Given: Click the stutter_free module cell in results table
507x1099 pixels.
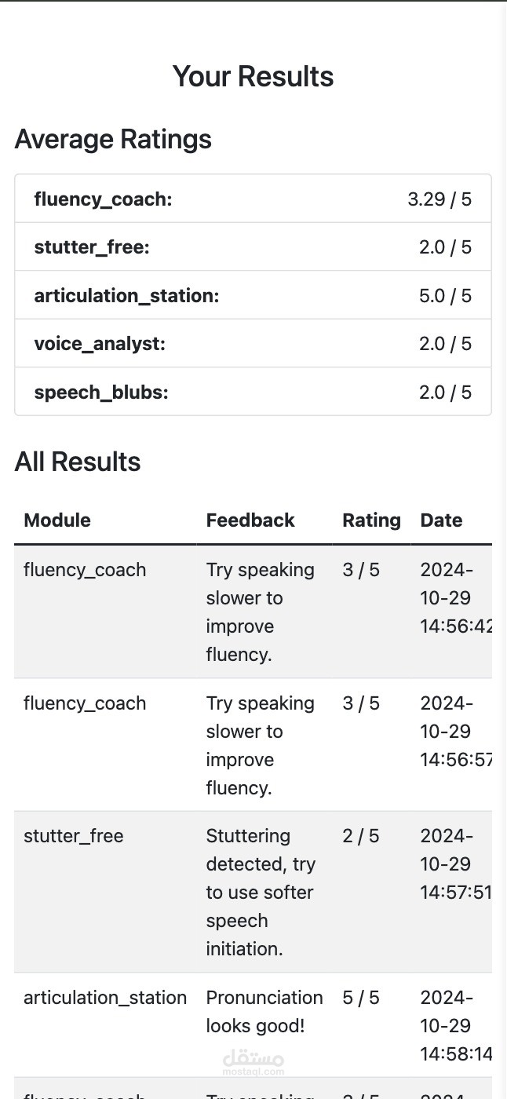Looking at the screenshot, I should click(74, 836).
